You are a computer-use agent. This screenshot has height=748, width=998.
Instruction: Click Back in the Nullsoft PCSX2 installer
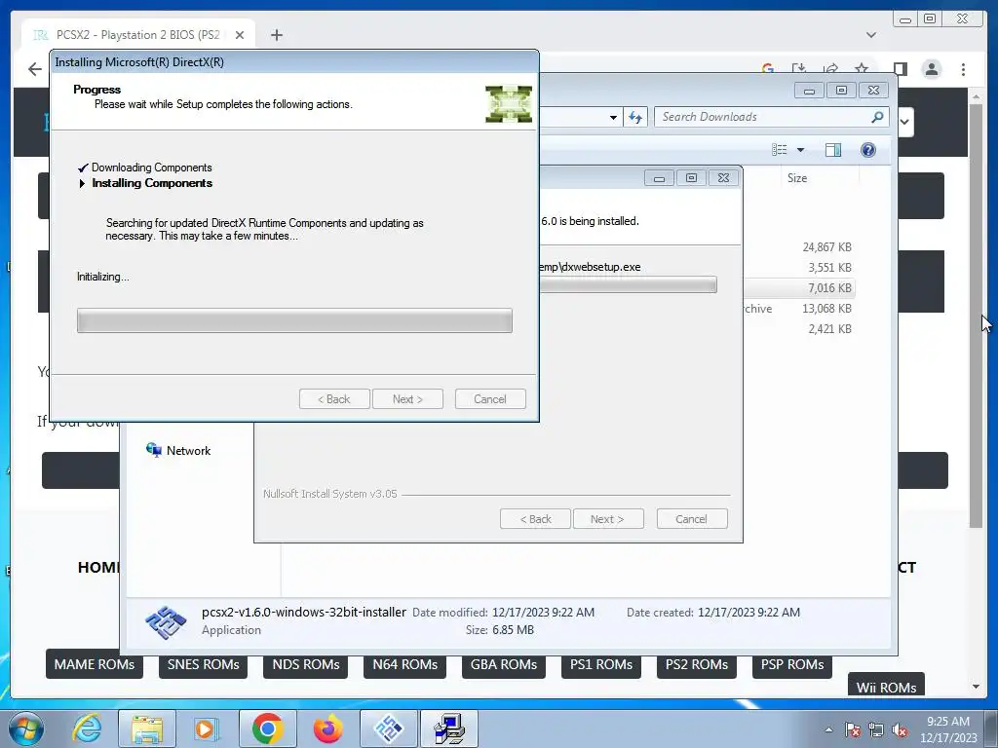coord(535,519)
